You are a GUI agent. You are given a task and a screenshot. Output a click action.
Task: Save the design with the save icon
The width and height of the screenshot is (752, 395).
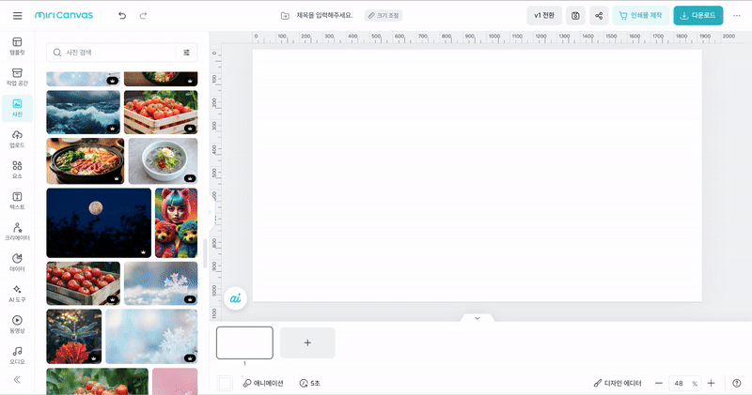tap(575, 16)
